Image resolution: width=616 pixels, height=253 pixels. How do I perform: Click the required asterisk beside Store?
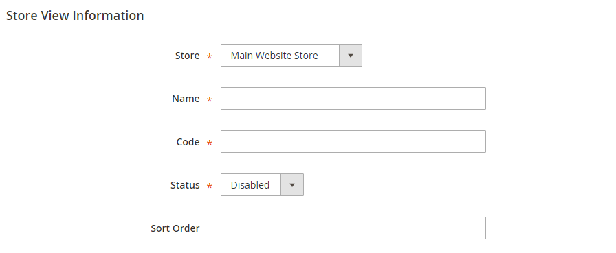tap(210, 57)
